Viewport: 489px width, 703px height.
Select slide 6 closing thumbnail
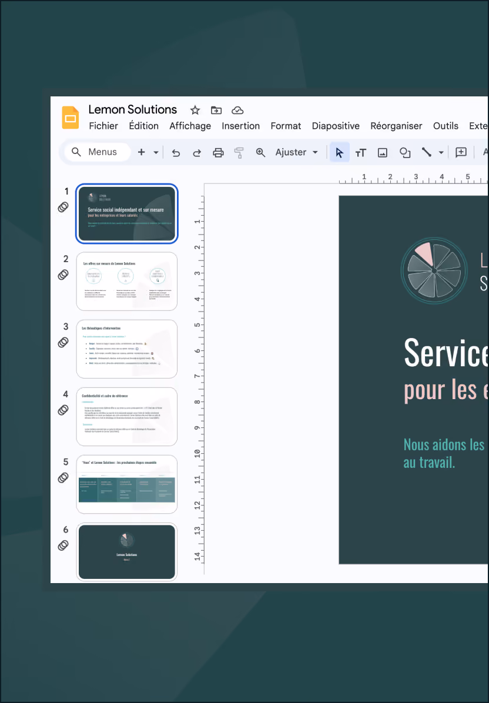tap(127, 553)
